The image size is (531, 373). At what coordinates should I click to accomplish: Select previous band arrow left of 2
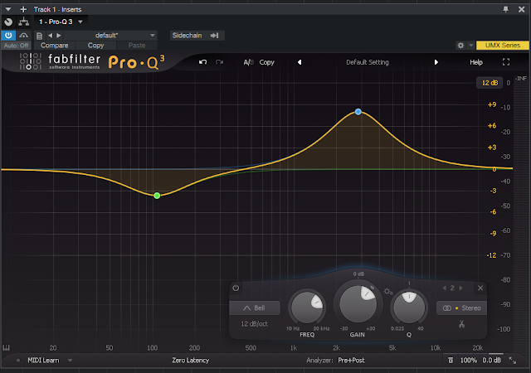[445, 288]
